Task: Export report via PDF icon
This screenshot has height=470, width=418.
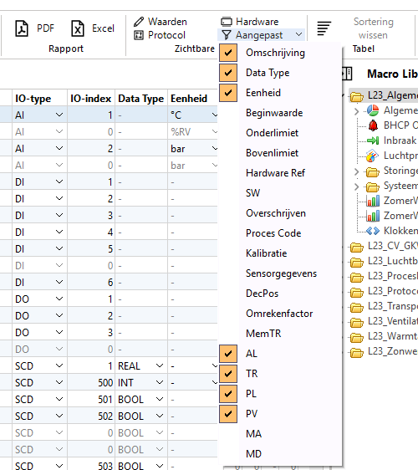Action: [x=22, y=28]
